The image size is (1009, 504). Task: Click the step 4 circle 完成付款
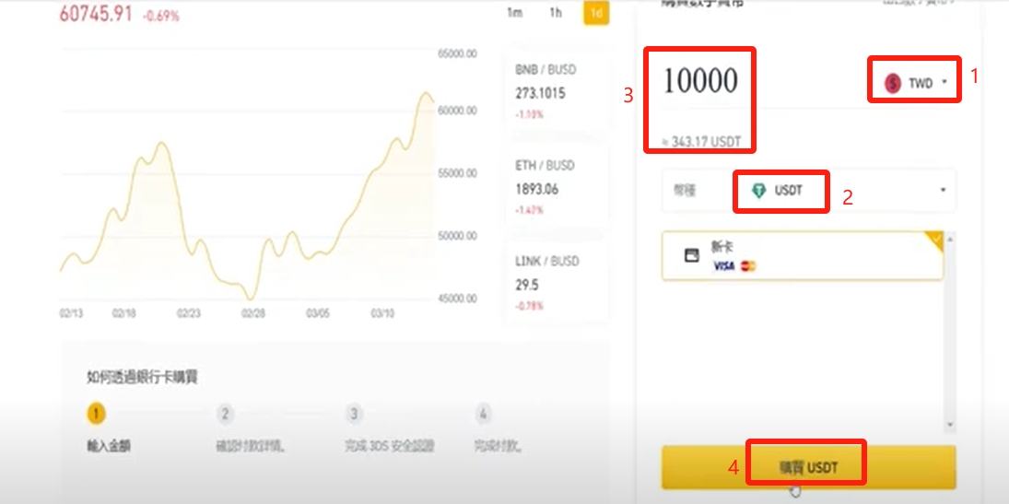483,414
